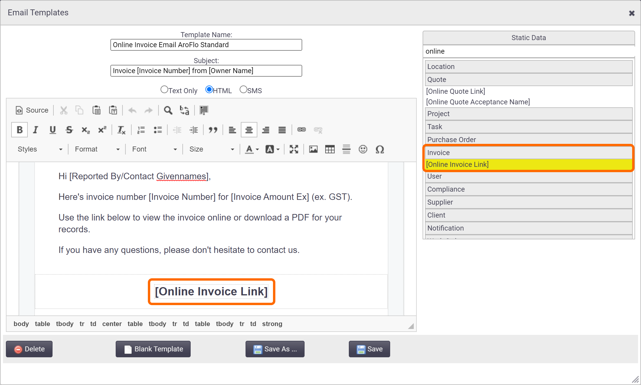
Task: Apply Superscript formatting
Action: click(x=102, y=130)
